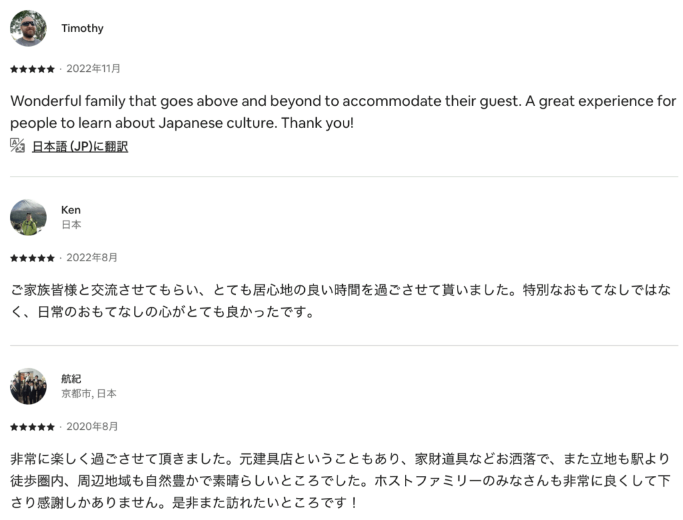
Task: Click the 2022年11月 review date
Action: [93, 69]
